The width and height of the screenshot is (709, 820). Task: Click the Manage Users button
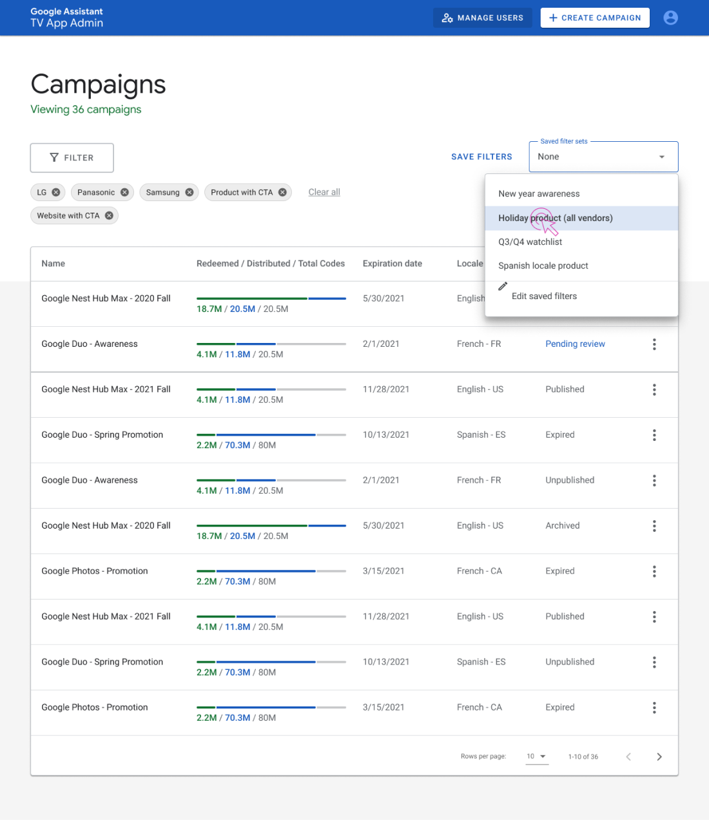[x=483, y=18]
